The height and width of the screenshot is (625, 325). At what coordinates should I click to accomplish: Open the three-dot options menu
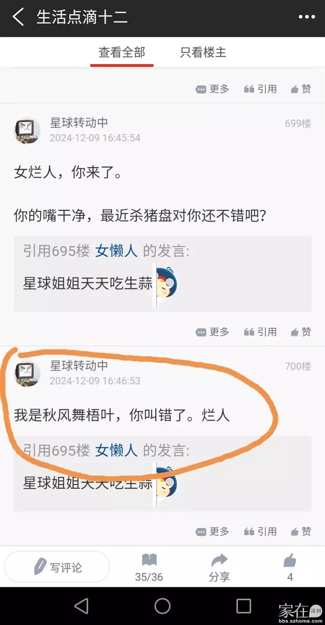click(x=307, y=18)
